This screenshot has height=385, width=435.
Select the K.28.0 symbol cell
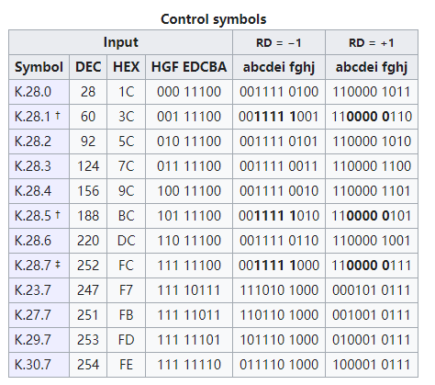pyautogui.click(x=39, y=92)
